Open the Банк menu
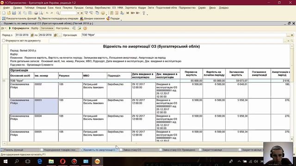 (x=50, y=8)
